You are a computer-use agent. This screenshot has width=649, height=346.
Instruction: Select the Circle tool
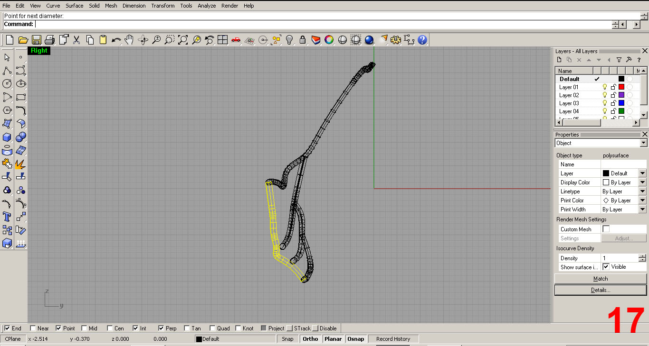(7, 84)
